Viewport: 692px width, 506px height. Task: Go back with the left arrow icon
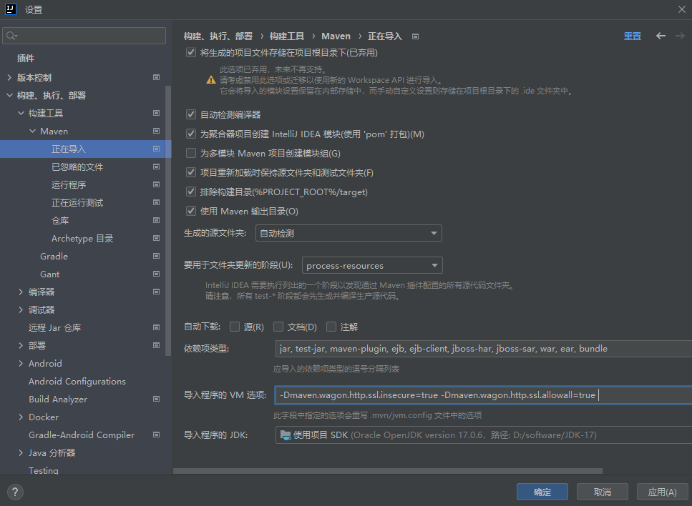click(x=661, y=36)
